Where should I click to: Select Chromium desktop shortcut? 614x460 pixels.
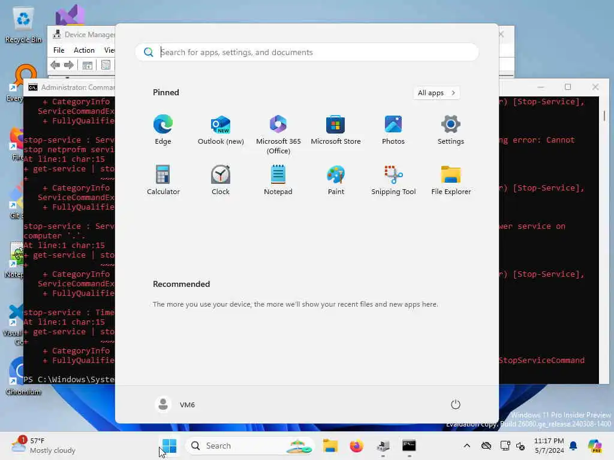tap(23, 376)
